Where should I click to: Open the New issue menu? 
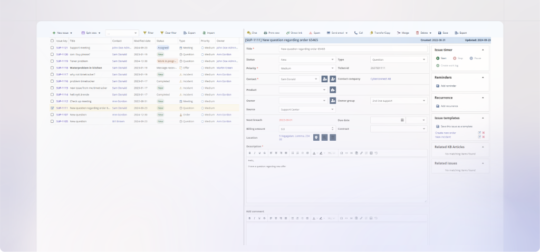62,33
